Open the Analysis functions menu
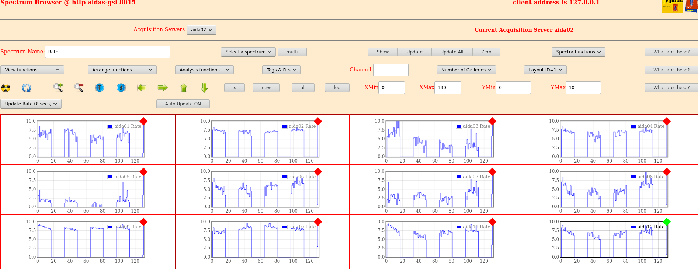Image resolution: width=698 pixels, height=269 pixels. 204,70
